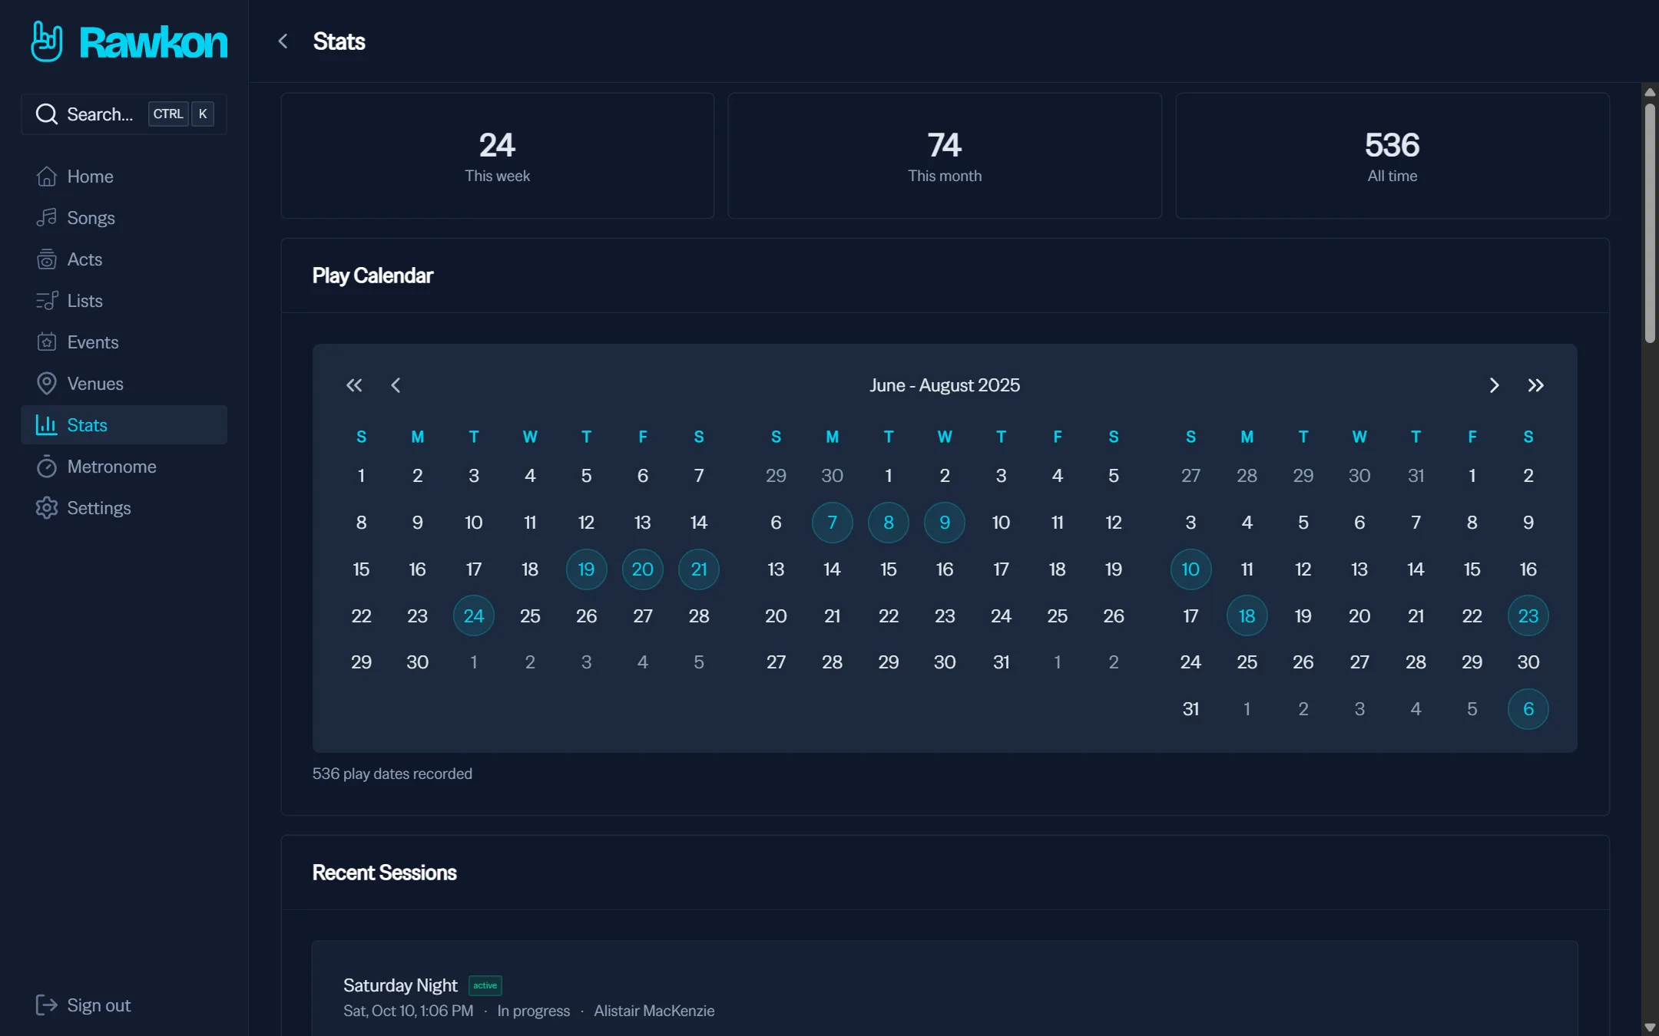Go to previous month in Play Calendar
The height and width of the screenshot is (1036, 1659).
tap(396, 385)
